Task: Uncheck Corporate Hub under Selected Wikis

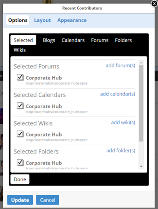Action: (20, 134)
